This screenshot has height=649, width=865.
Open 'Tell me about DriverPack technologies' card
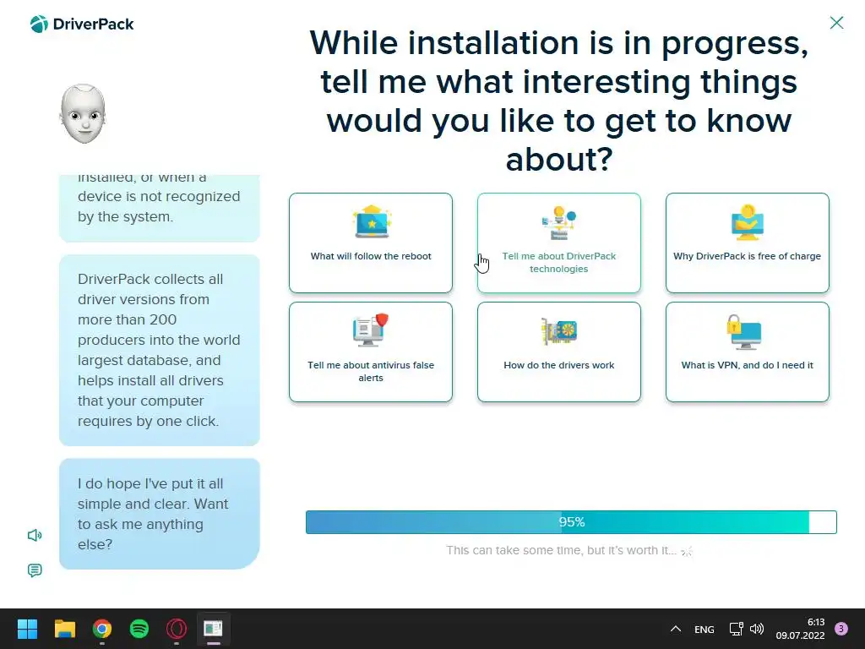[559, 243]
